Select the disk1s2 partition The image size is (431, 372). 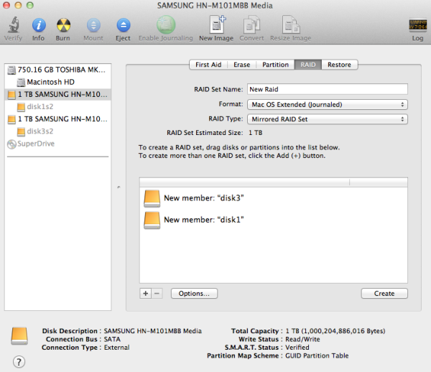point(57,106)
